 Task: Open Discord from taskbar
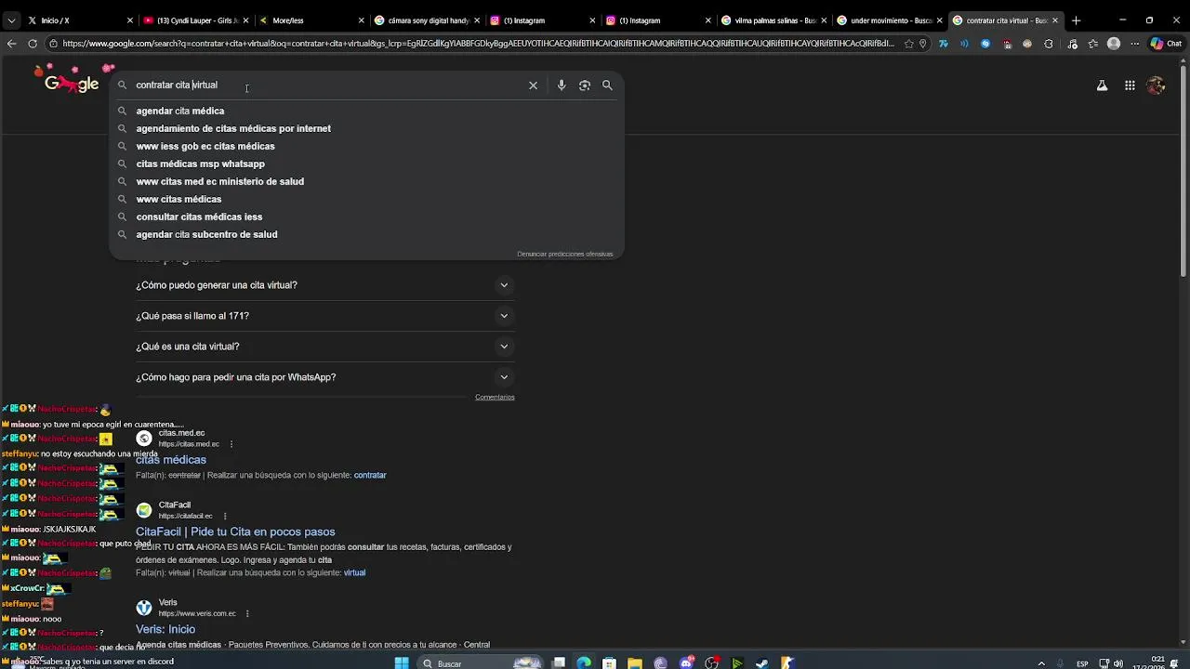point(686,663)
